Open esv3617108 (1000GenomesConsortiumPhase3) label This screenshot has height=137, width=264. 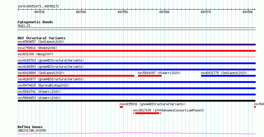pyautogui.click(x=169, y=110)
